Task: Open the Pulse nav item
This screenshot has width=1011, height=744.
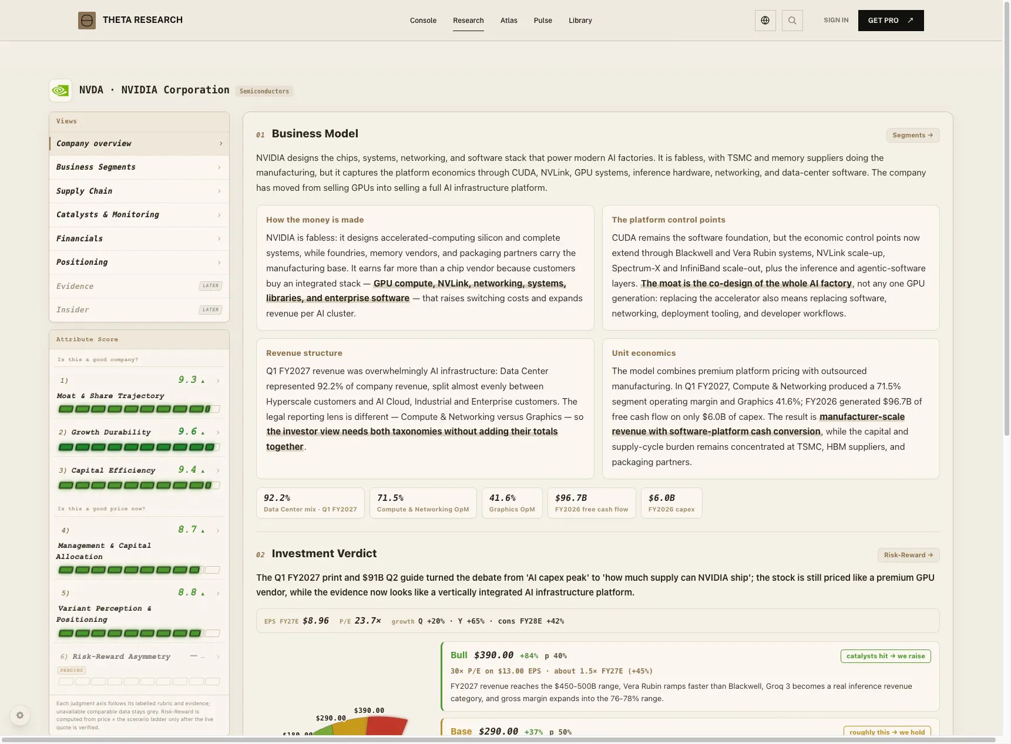Action: (x=543, y=21)
